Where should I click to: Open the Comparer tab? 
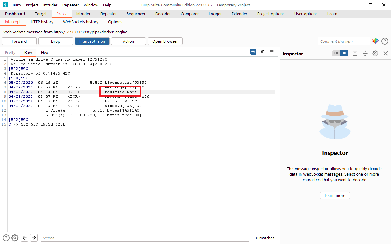[190, 14]
